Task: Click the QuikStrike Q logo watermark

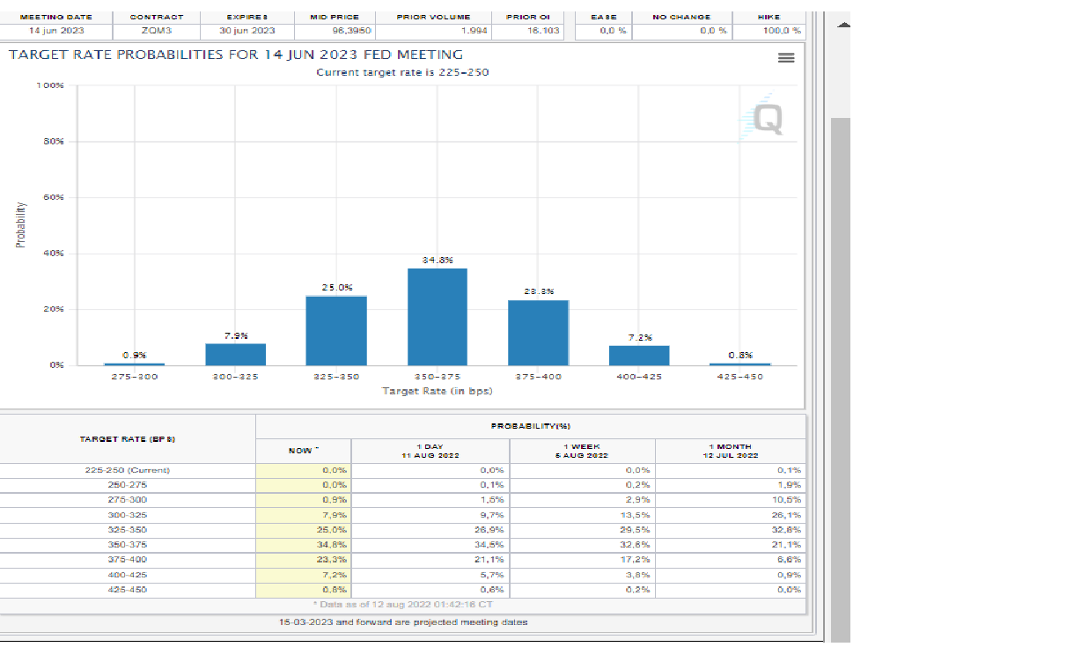Action: (761, 117)
